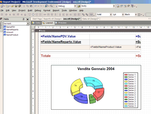Open the Format menu
This screenshot has width=151, height=114.
[47, 11]
